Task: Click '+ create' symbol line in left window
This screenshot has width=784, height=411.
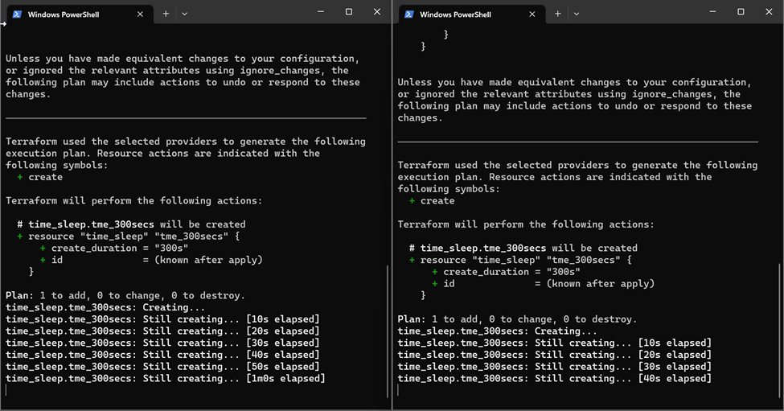Action: (x=40, y=177)
